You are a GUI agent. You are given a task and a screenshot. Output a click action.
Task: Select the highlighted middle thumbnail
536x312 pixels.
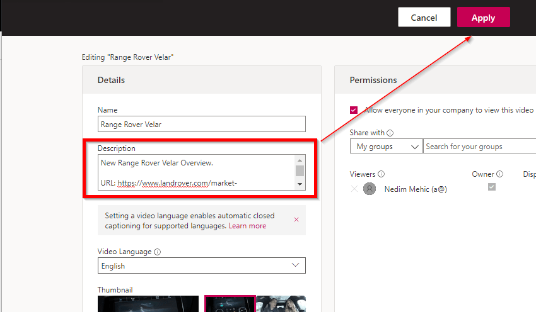click(230, 304)
